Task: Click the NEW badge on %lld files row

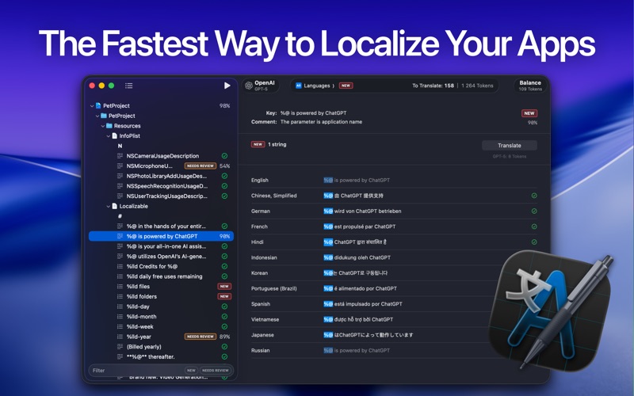Action: (x=224, y=287)
